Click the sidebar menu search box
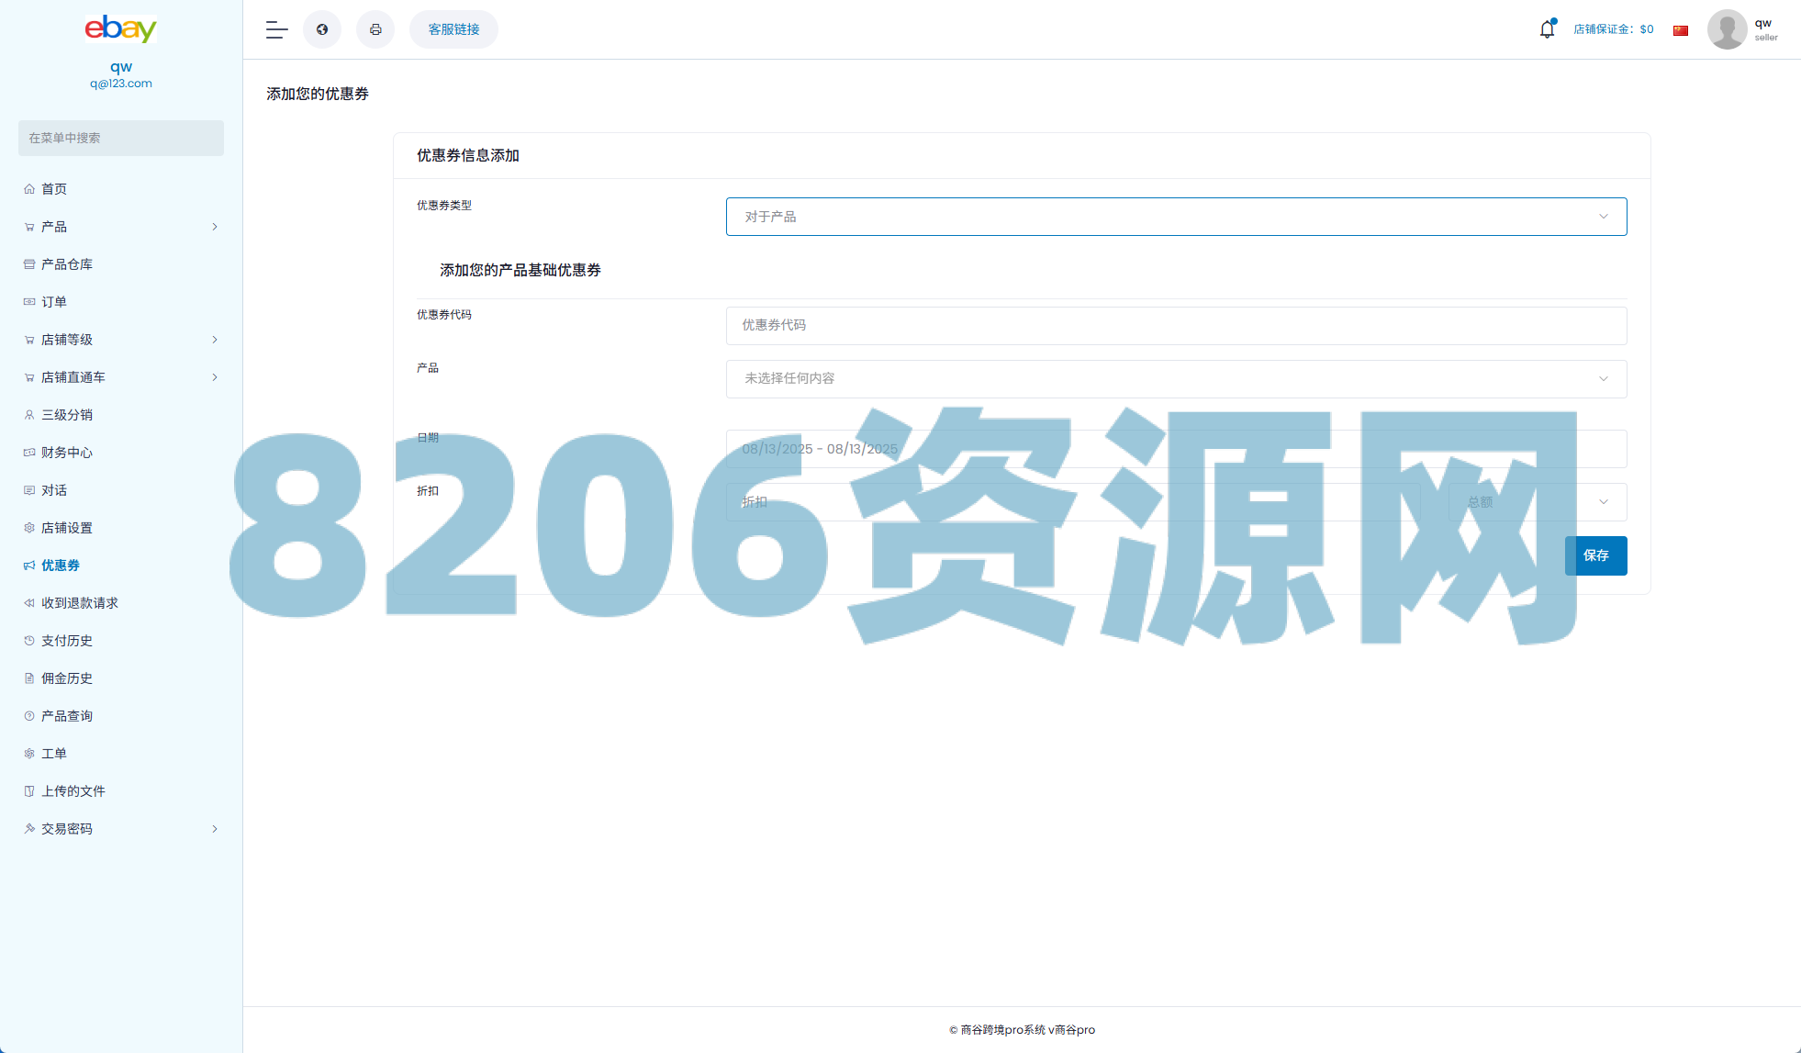This screenshot has width=1801, height=1053. pyautogui.click(x=121, y=138)
